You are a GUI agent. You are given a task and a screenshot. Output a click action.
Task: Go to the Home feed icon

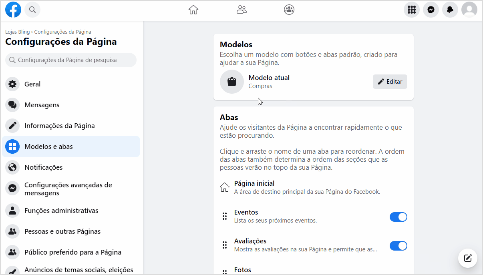coord(193,10)
